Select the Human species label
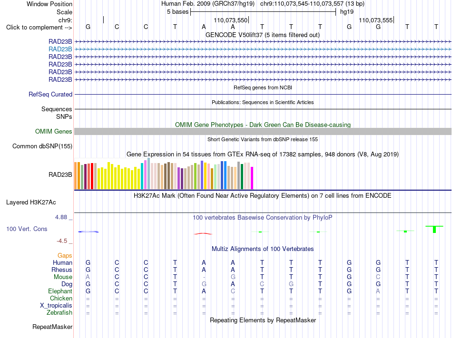Viewport: 452px width, 338px height. 62,262
